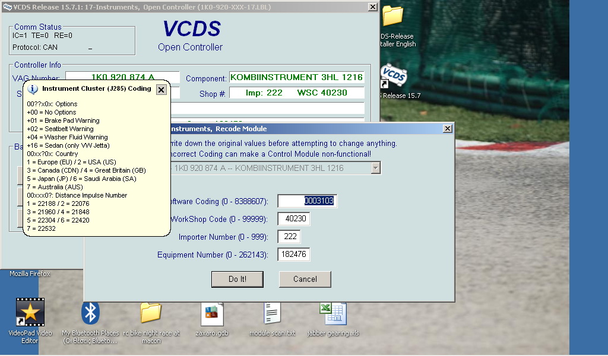
Task: Open the VCDS Release 15.7 desktop shortcut
Action: click(394, 77)
